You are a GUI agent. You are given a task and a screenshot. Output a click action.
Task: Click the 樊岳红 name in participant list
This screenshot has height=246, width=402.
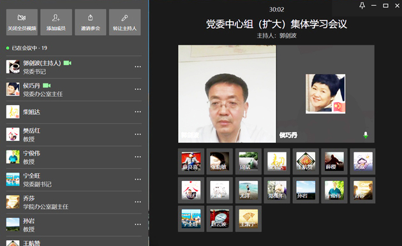[31, 131]
